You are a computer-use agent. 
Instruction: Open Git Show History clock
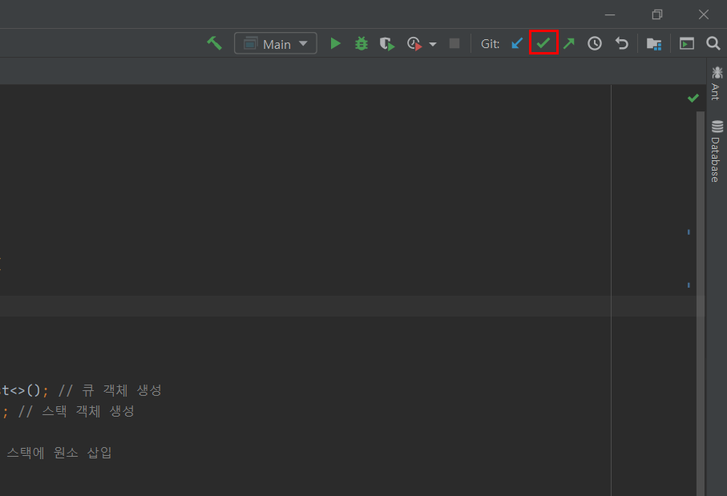click(595, 43)
